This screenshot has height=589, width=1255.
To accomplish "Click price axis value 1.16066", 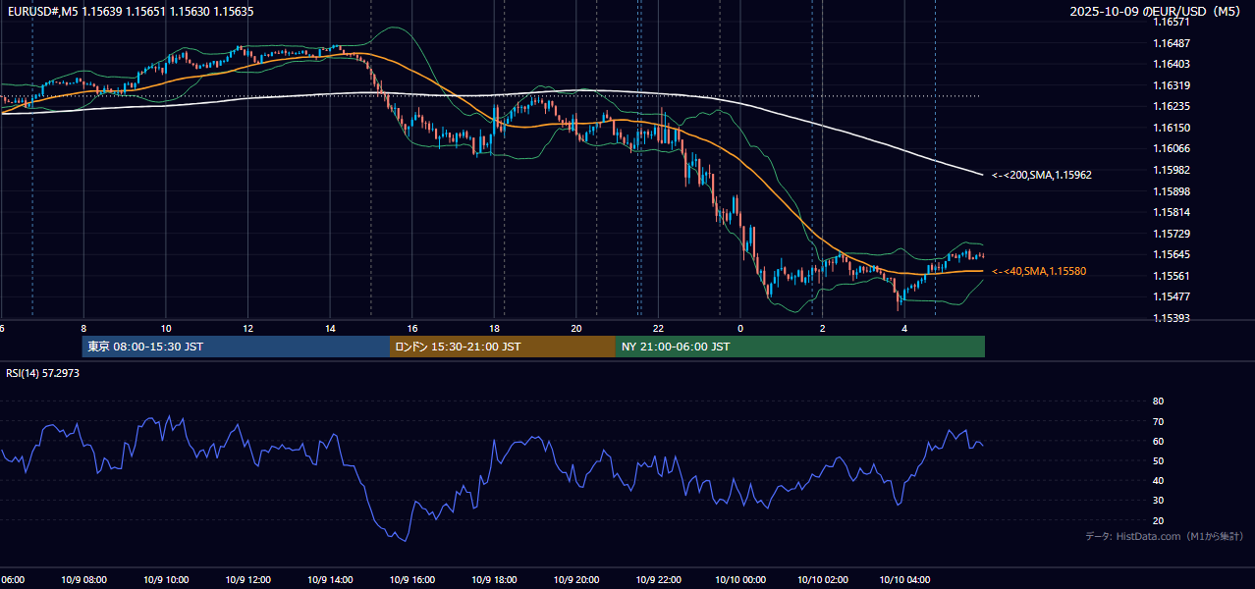I will 1171,148.
